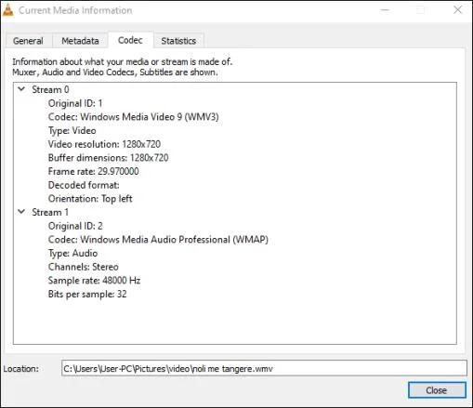Switch to the General tab
Screen dimensions: 473x408
[28, 41]
